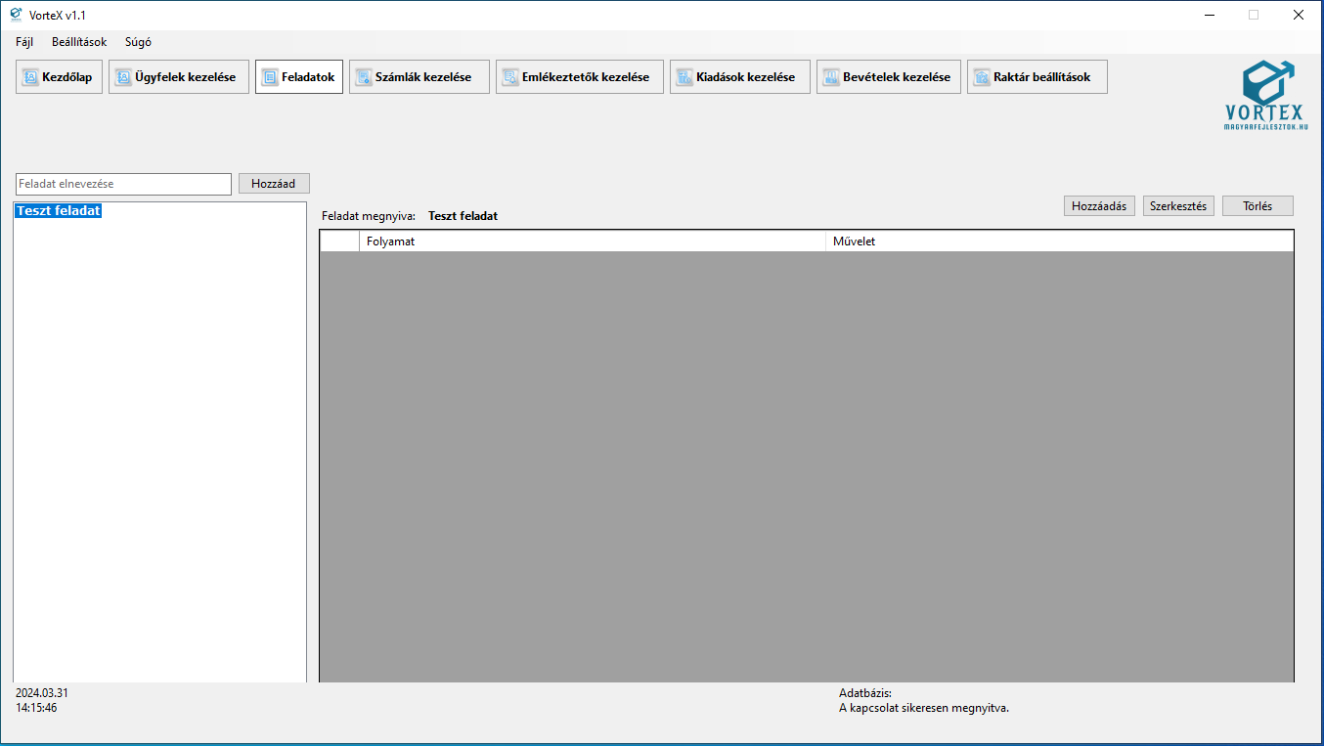Click the Bevételek kezelése income icon
This screenshot has height=746, width=1324.
831,77
